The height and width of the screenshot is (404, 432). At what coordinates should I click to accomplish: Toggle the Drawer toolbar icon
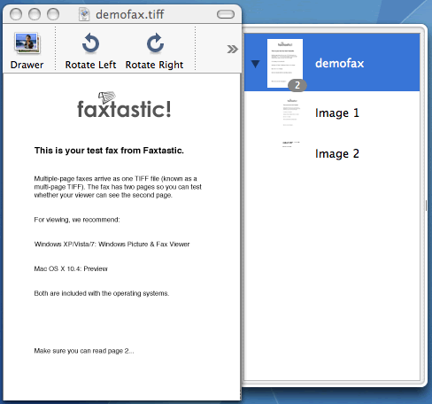pyautogui.click(x=27, y=43)
